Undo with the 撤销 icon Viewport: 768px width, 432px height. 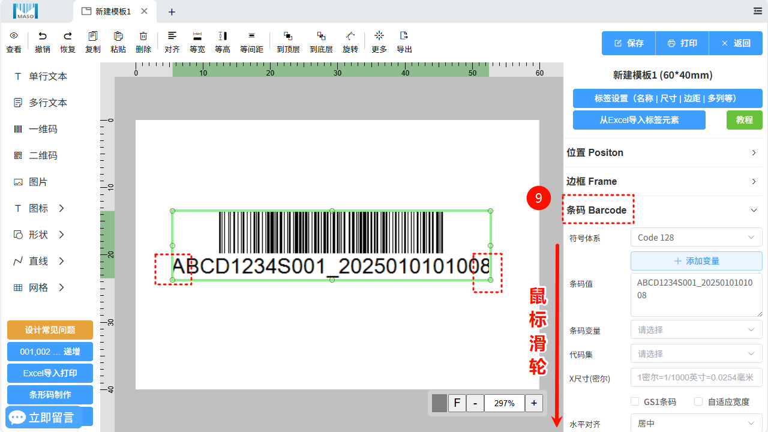pos(43,36)
